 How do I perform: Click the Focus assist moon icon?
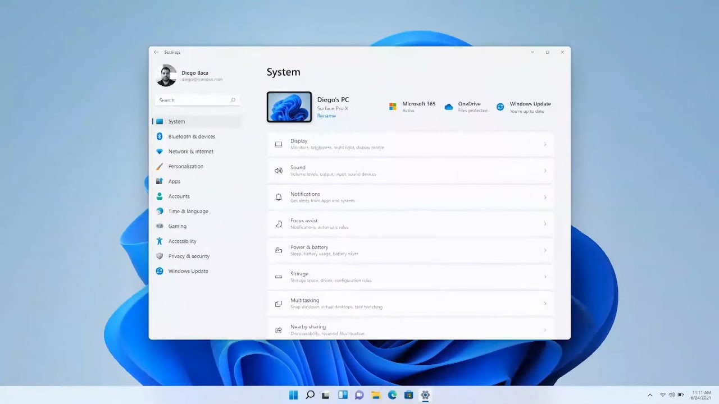pos(279,224)
